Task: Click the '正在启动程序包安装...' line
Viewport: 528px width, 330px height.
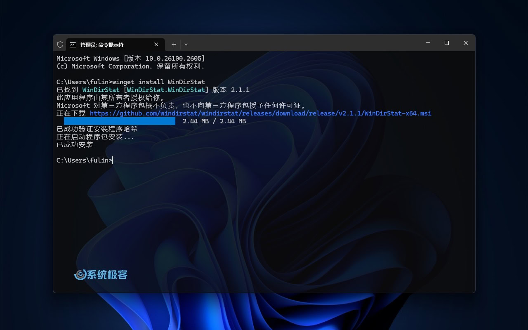Action: coord(95,137)
